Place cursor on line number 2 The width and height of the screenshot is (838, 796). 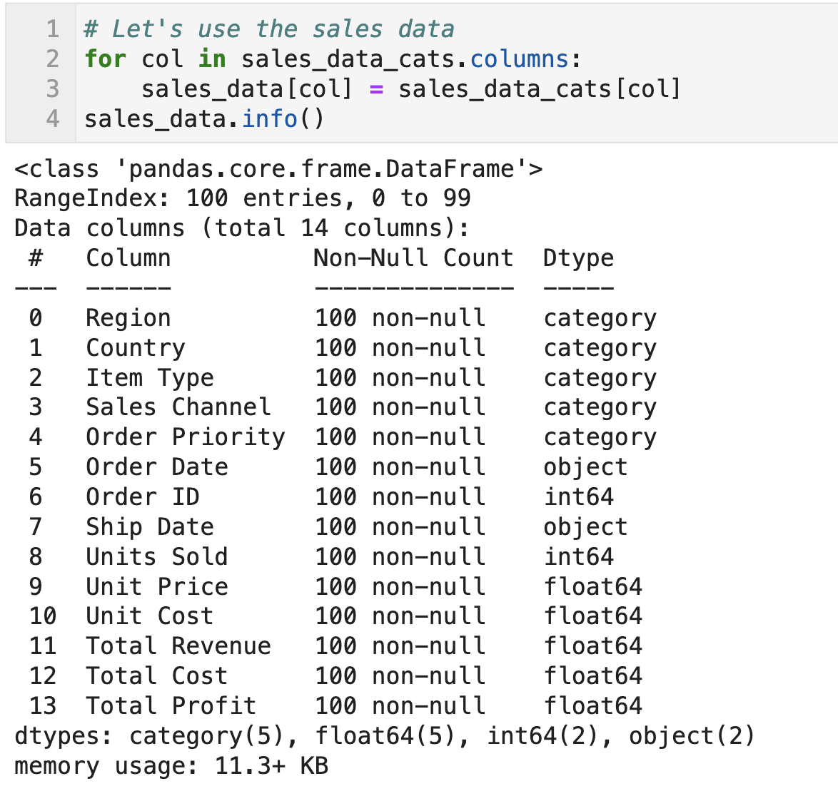(52, 58)
